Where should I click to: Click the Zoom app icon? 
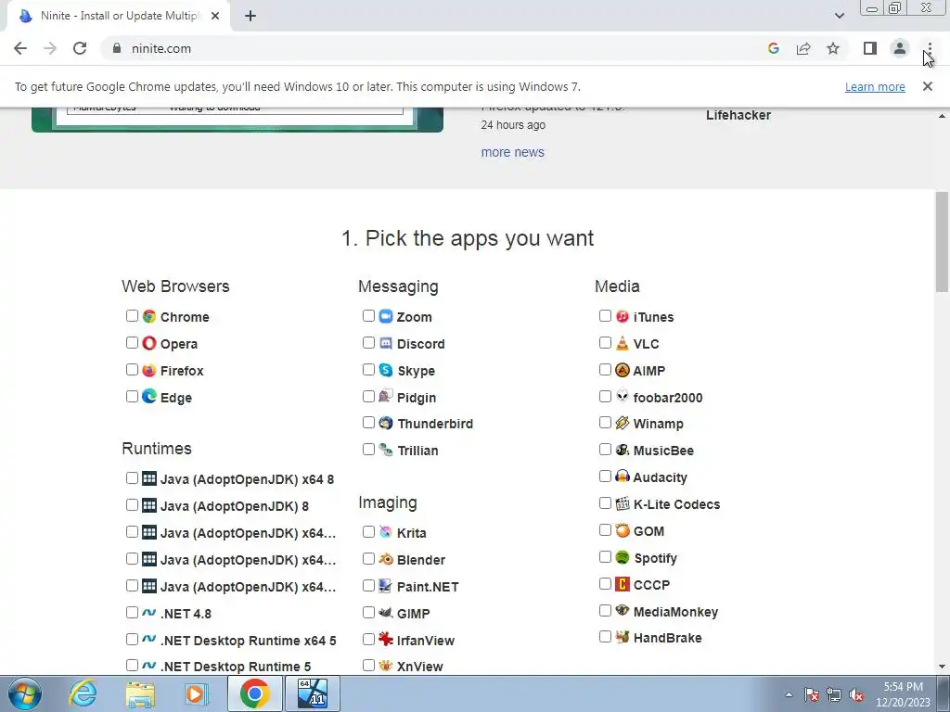pyautogui.click(x=386, y=316)
